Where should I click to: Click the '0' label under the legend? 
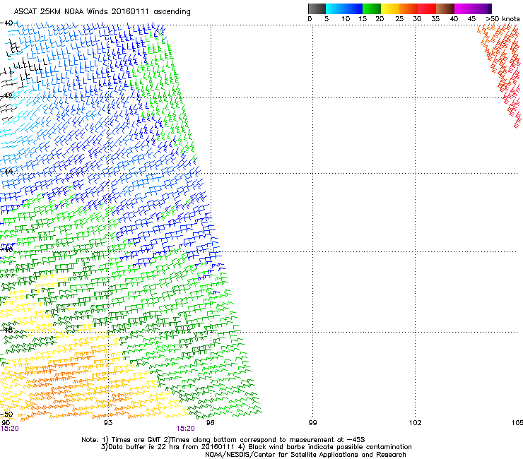pyautogui.click(x=310, y=19)
